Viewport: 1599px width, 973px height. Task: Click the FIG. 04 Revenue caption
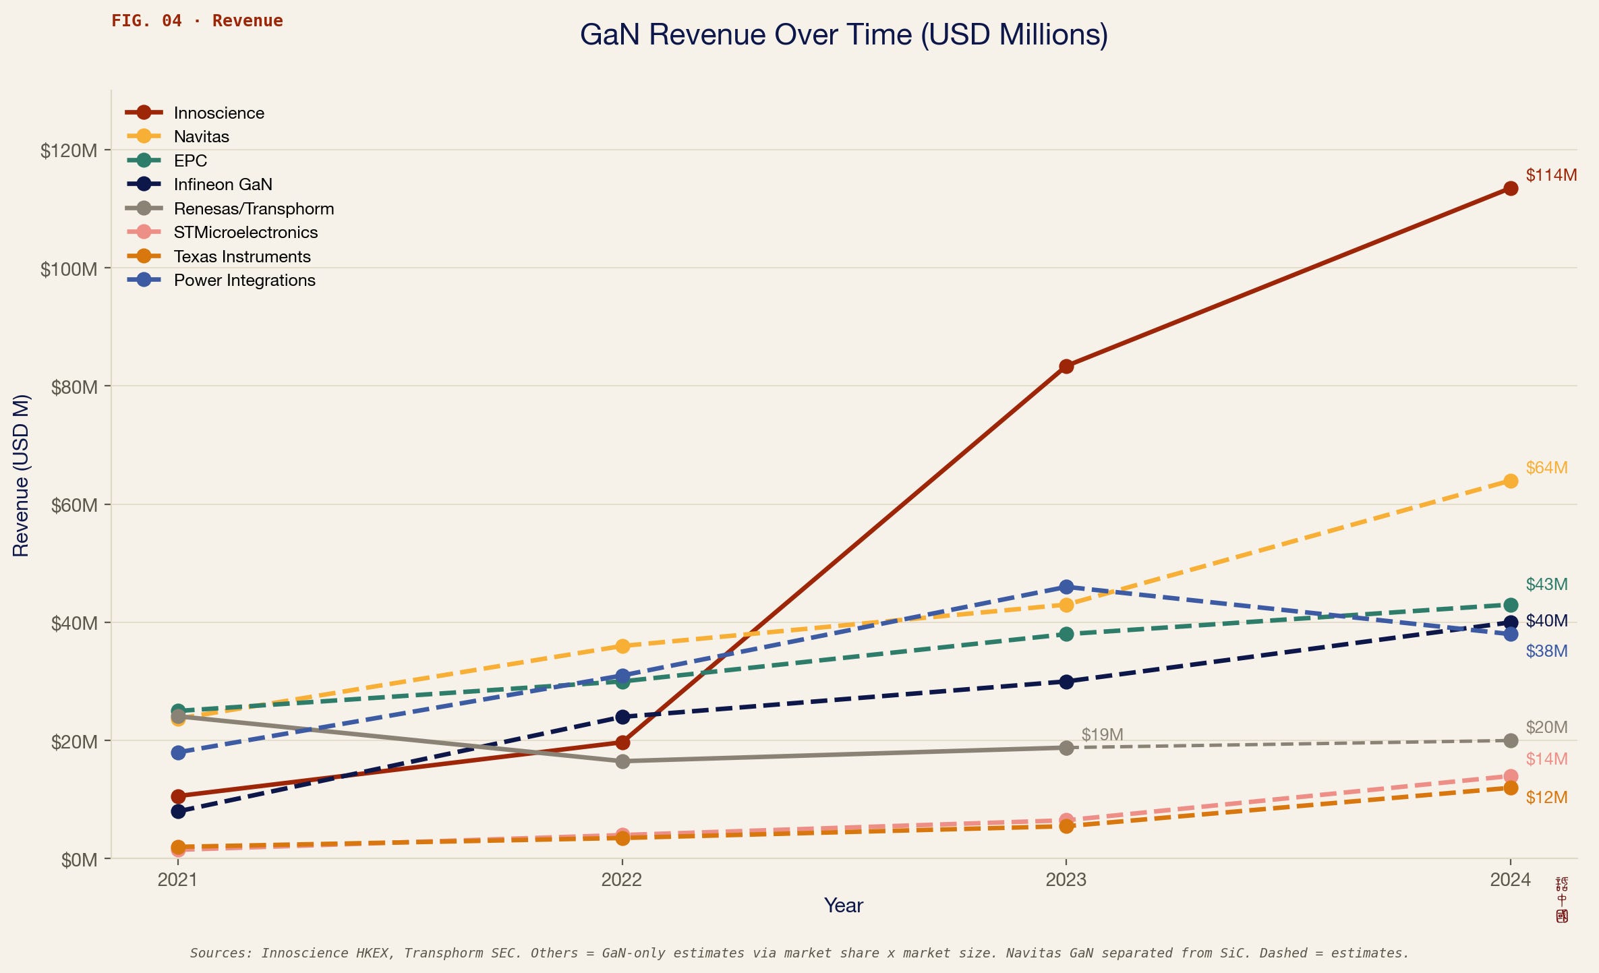pyautogui.click(x=197, y=21)
